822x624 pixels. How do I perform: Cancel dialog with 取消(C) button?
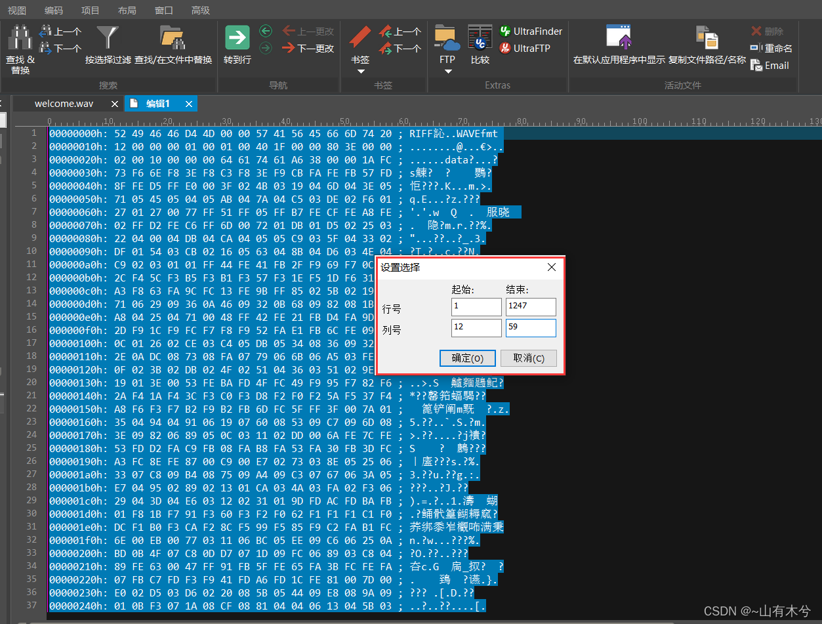point(529,358)
